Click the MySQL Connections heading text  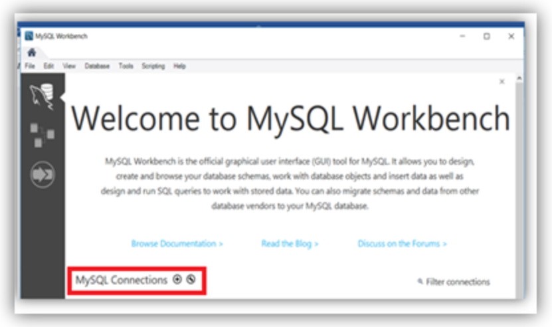click(122, 280)
